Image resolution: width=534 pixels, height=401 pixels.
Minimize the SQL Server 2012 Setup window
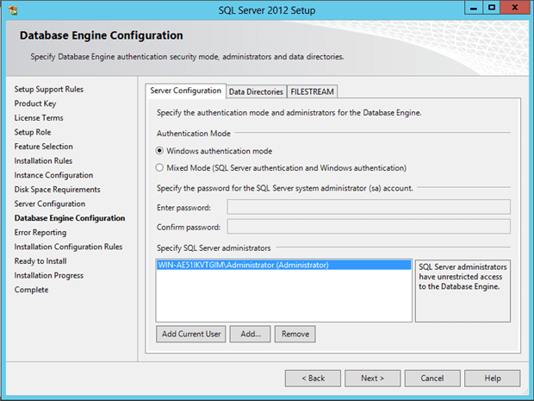tap(474, 8)
